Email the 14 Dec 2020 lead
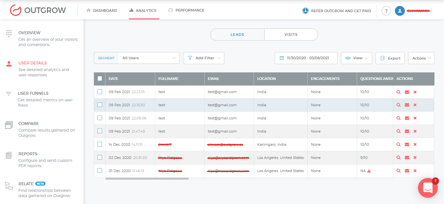 pos(407,144)
